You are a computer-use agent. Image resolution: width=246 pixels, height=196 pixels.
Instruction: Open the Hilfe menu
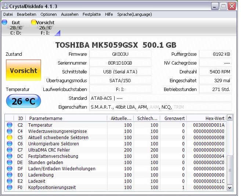click(109, 14)
